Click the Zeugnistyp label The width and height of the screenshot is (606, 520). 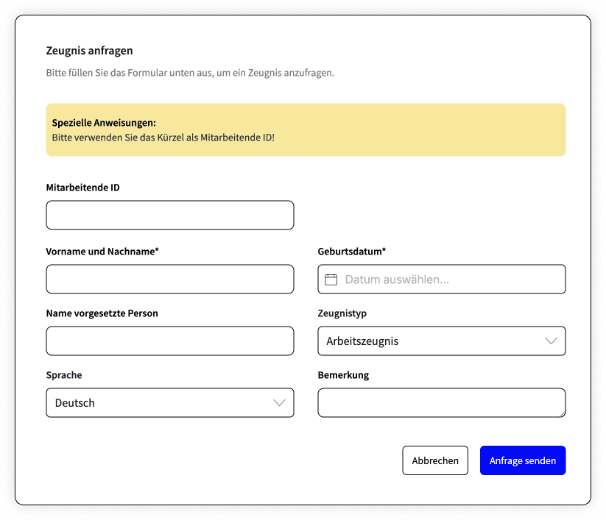click(x=342, y=313)
